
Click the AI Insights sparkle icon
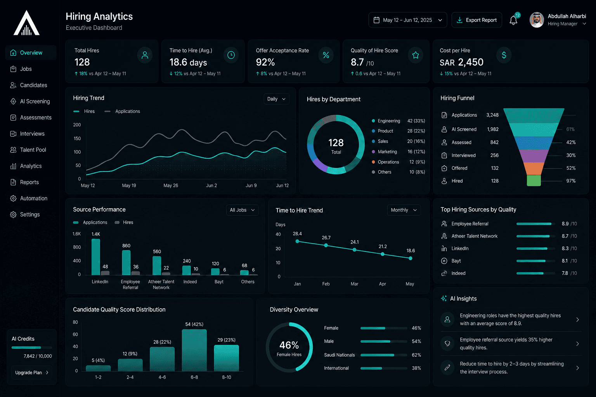point(444,299)
